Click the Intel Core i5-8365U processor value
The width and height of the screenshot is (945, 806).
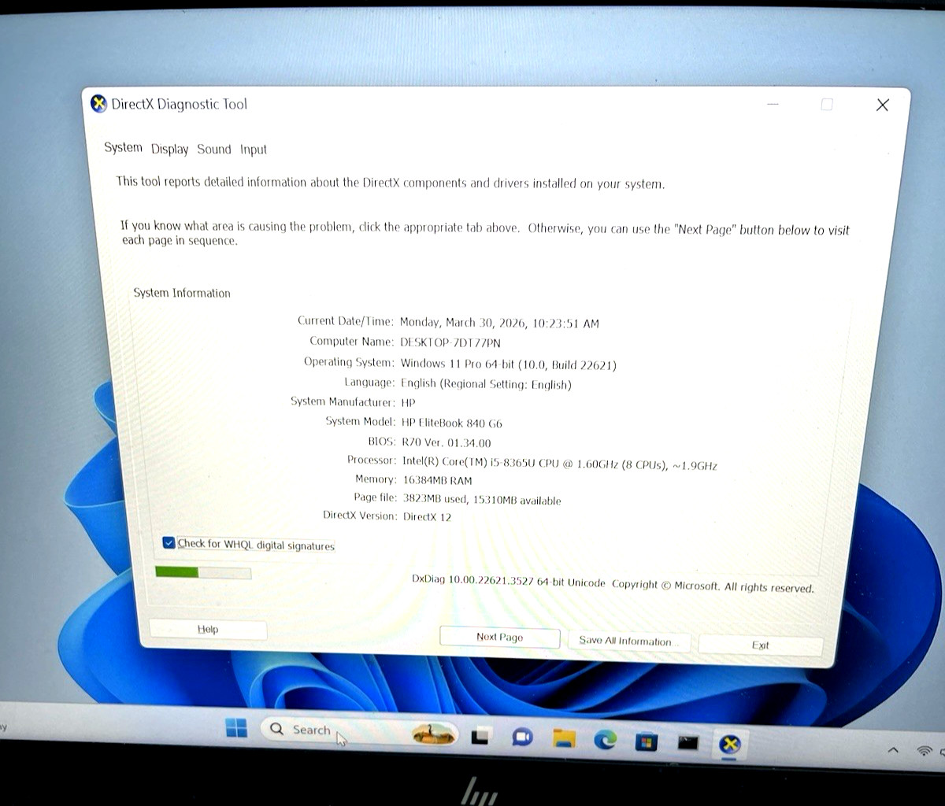(x=559, y=464)
